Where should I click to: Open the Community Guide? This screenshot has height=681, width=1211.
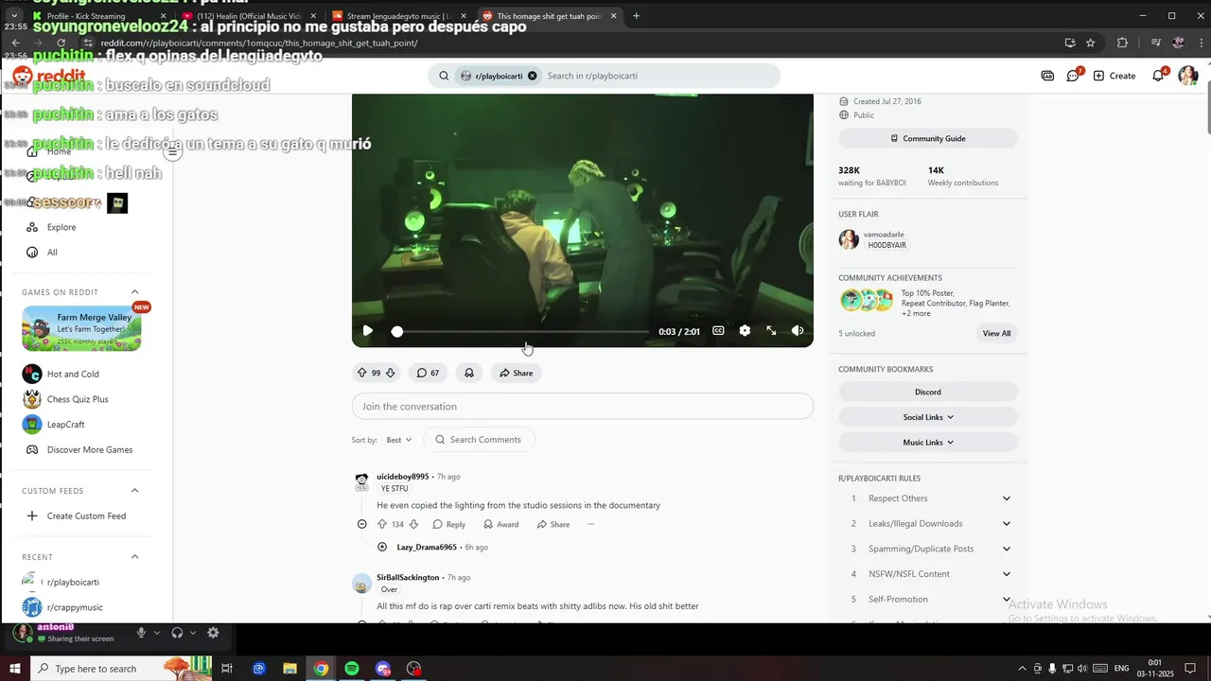[928, 138]
